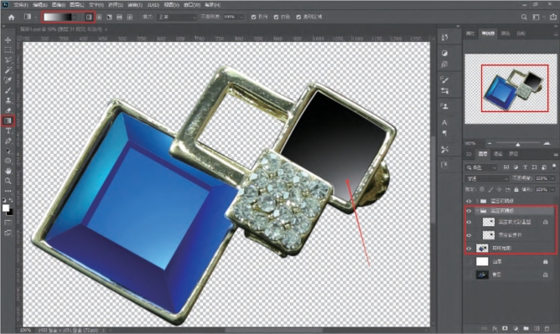Select the Gradient tool in the toolbox
This screenshot has height=334, width=560.
[x=8, y=121]
